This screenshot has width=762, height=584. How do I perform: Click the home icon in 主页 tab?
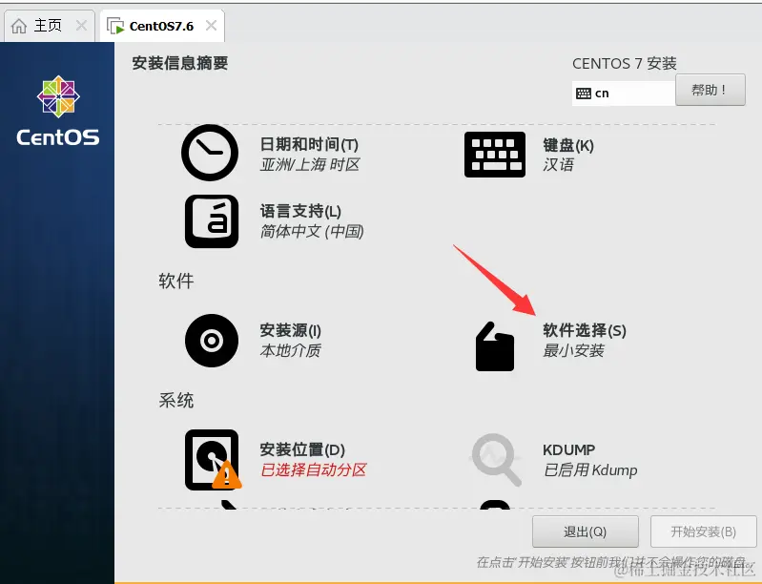(19, 26)
